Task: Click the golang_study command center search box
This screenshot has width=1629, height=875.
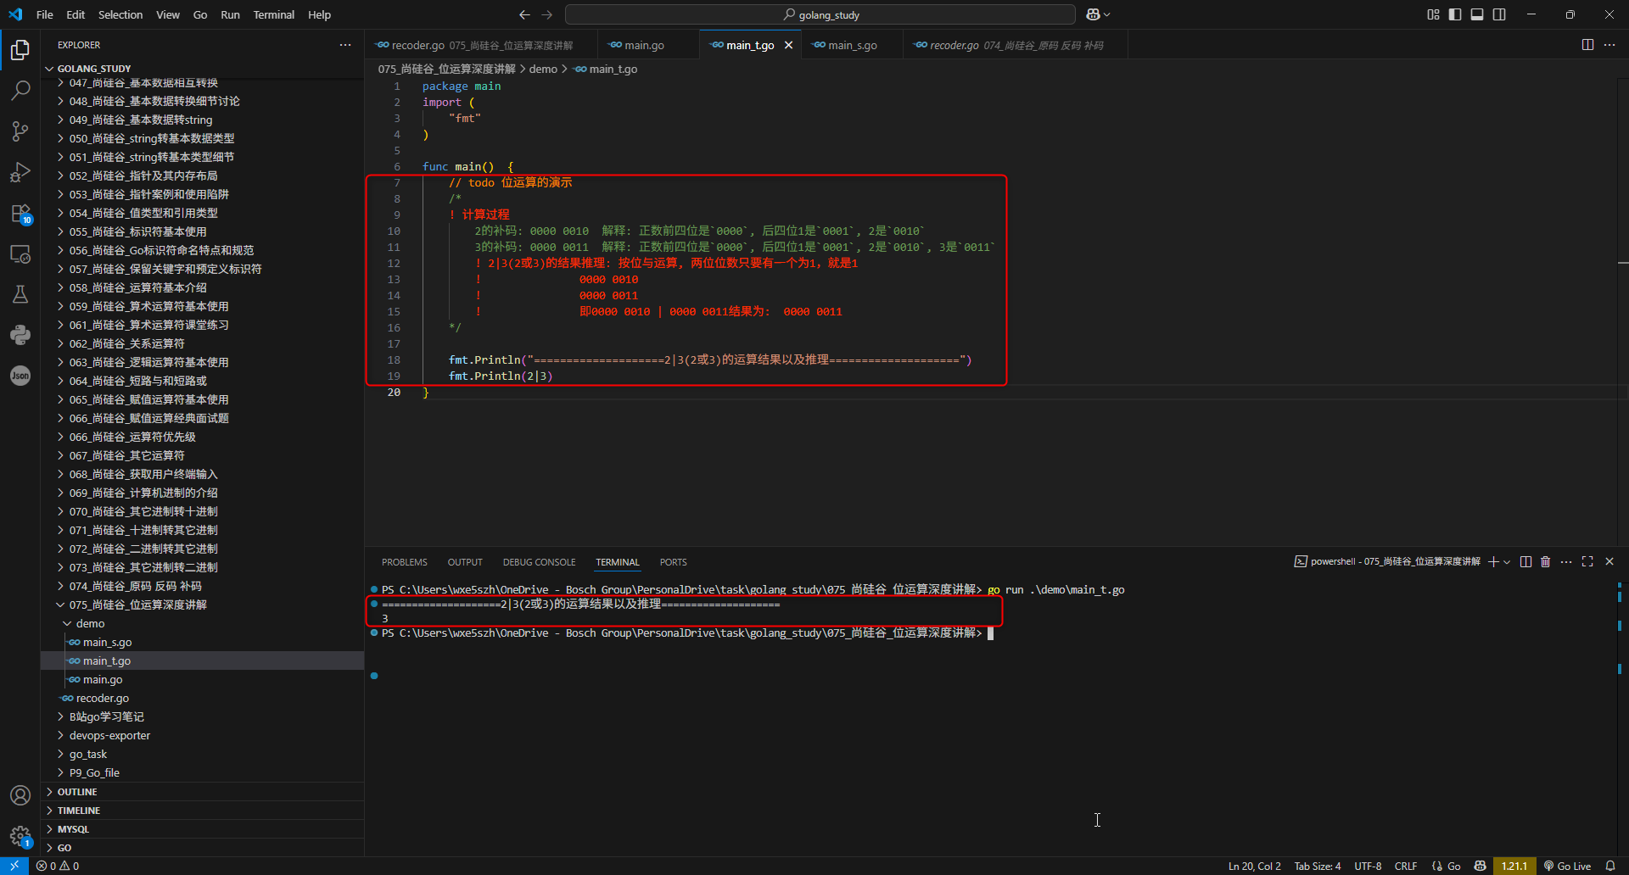Action: pyautogui.click(x=820, y=14)
